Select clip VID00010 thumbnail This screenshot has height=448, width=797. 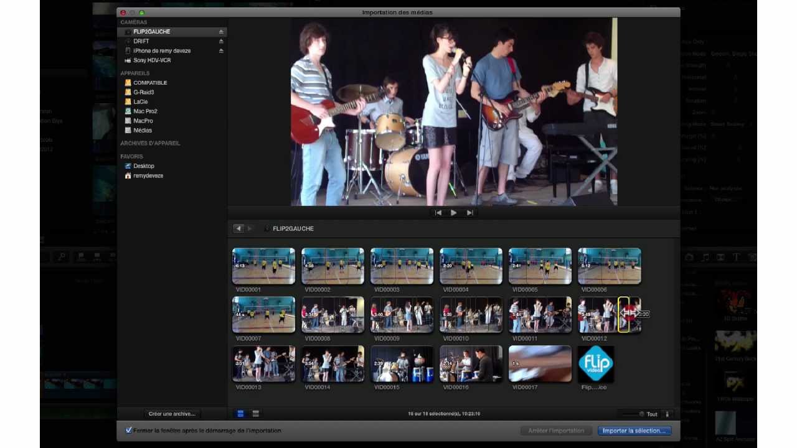tap(471, 314)
